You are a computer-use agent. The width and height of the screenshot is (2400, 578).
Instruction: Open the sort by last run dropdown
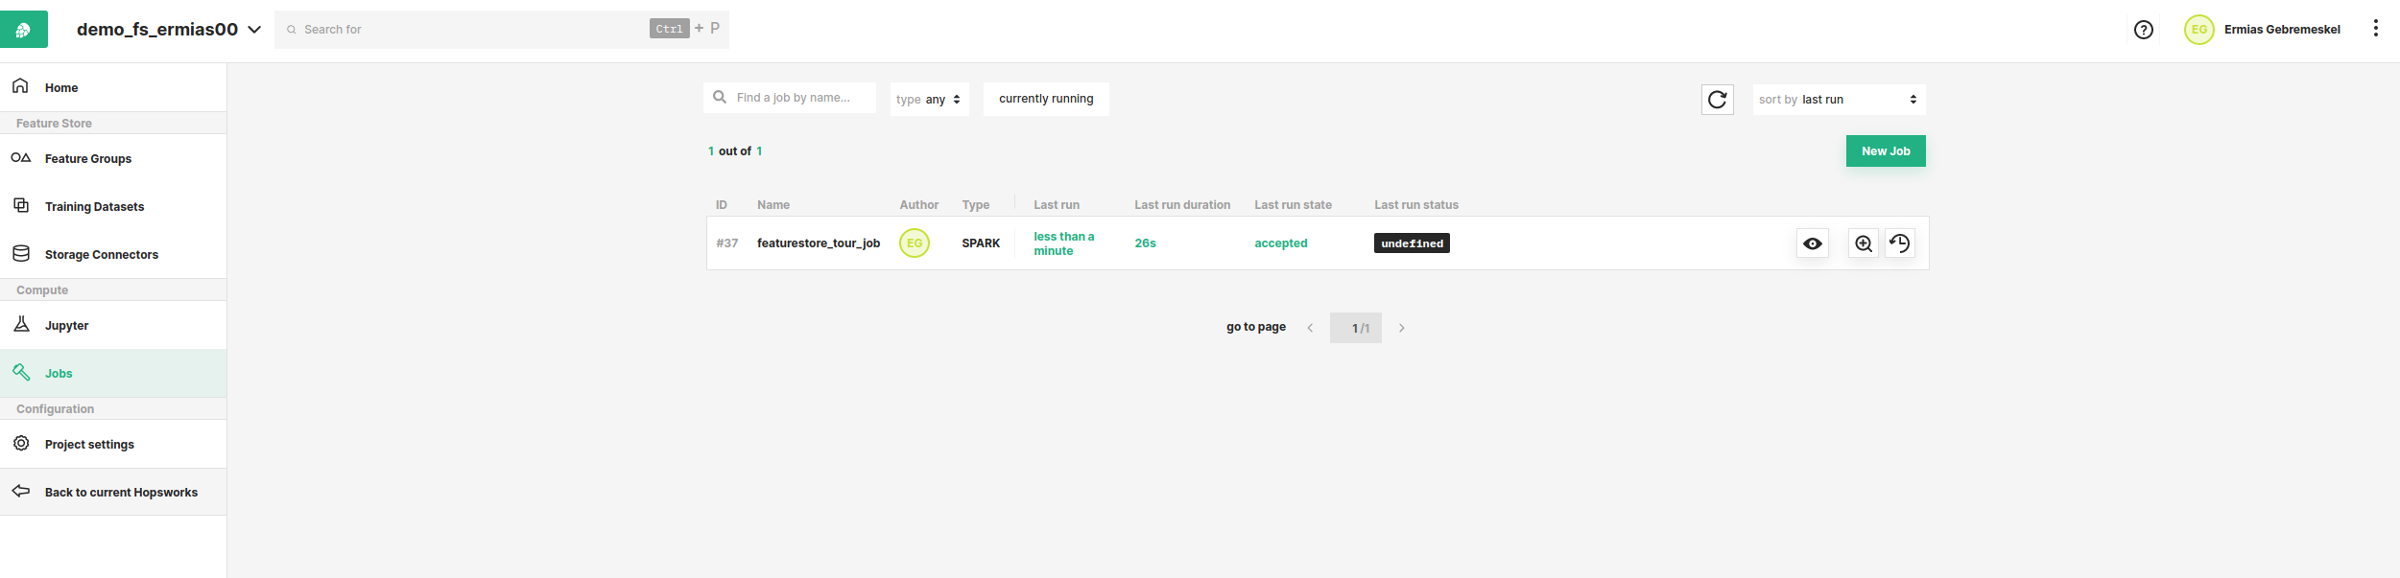click(x=1838, y=100)
